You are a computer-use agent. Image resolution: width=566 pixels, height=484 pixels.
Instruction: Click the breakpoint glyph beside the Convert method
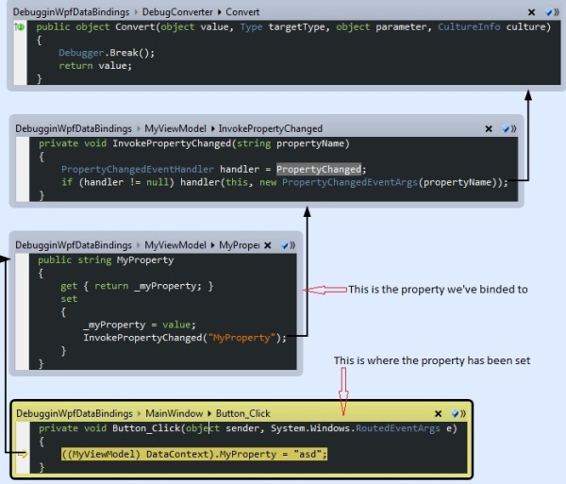(x=19, y=27)
